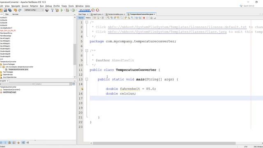Open the Debug menu
The width and height of the screenshot is (263, 148).
pos(48,6)
